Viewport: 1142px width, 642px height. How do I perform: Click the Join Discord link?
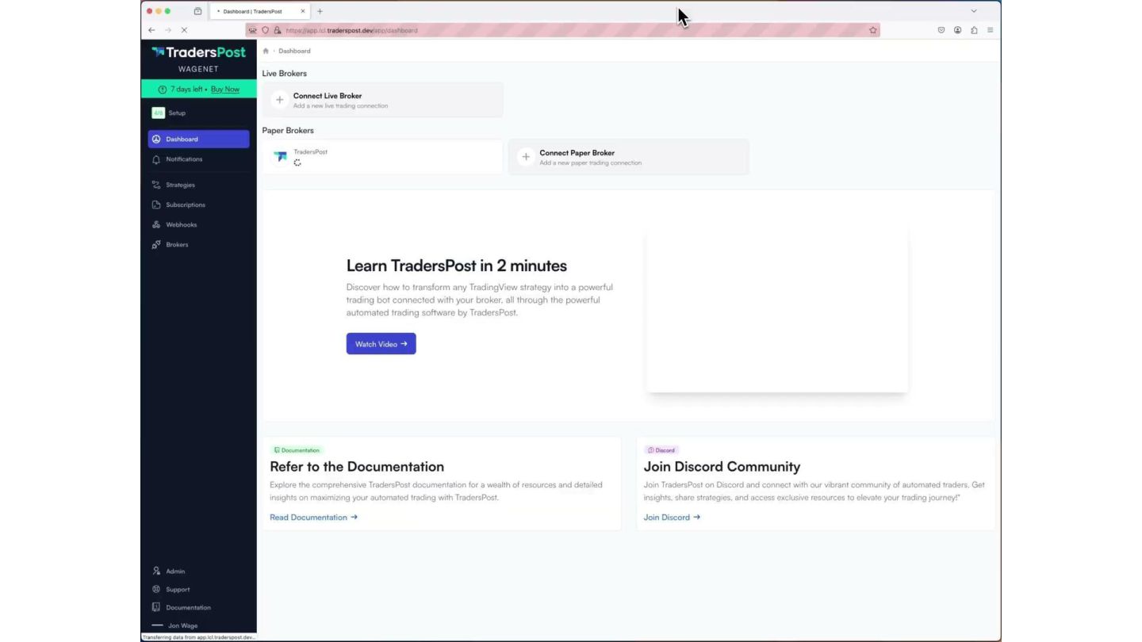pos(672,518)
